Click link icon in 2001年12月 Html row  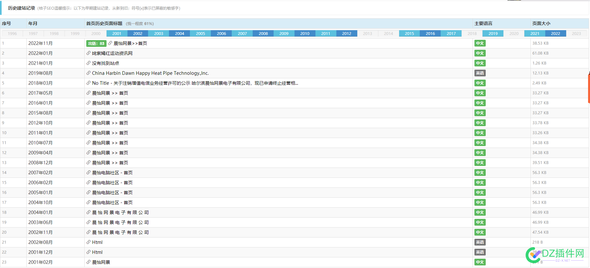click(x=89, y=252)
